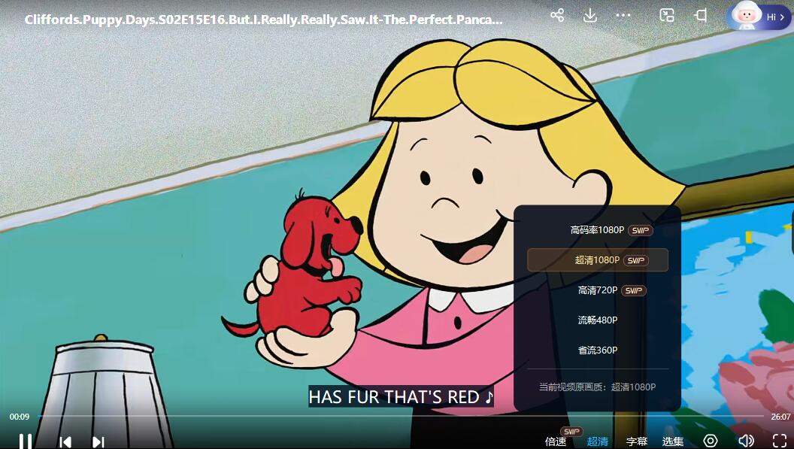Click the video progress bar
Viewport: 794px width, 449px height.
pos(400,416)
